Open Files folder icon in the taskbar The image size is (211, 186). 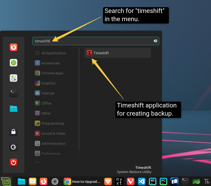point(21,182)
